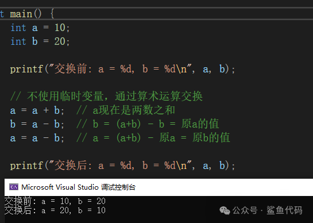Click console output "交换前: a = 10, b = 20"
The width and height of the screenshot is (313, 223).
[55, 201]
